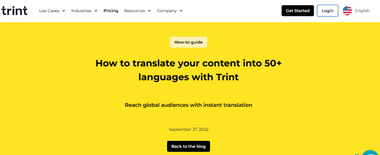Expand the Industries dropdown arrow
Screen dimensions: 380x155
coord(96,11)
